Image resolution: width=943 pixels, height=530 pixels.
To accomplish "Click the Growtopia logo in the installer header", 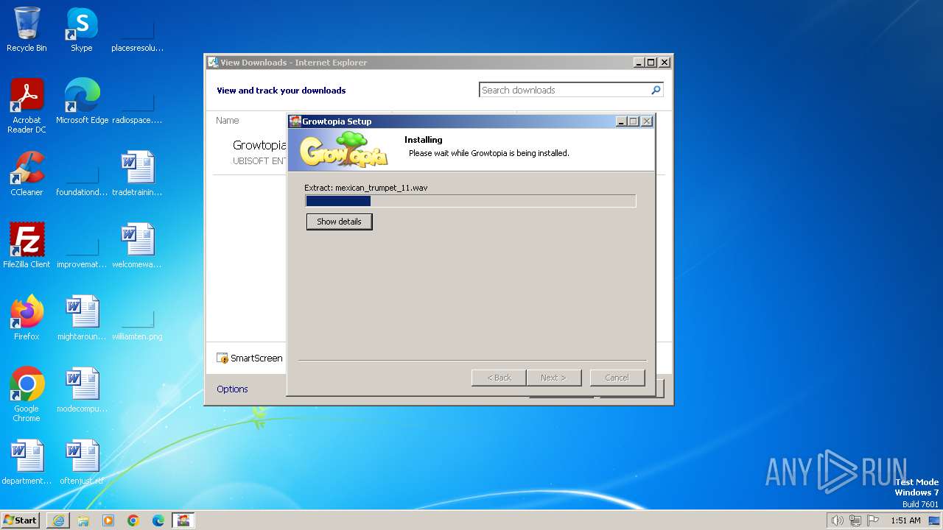I will 343,149.
